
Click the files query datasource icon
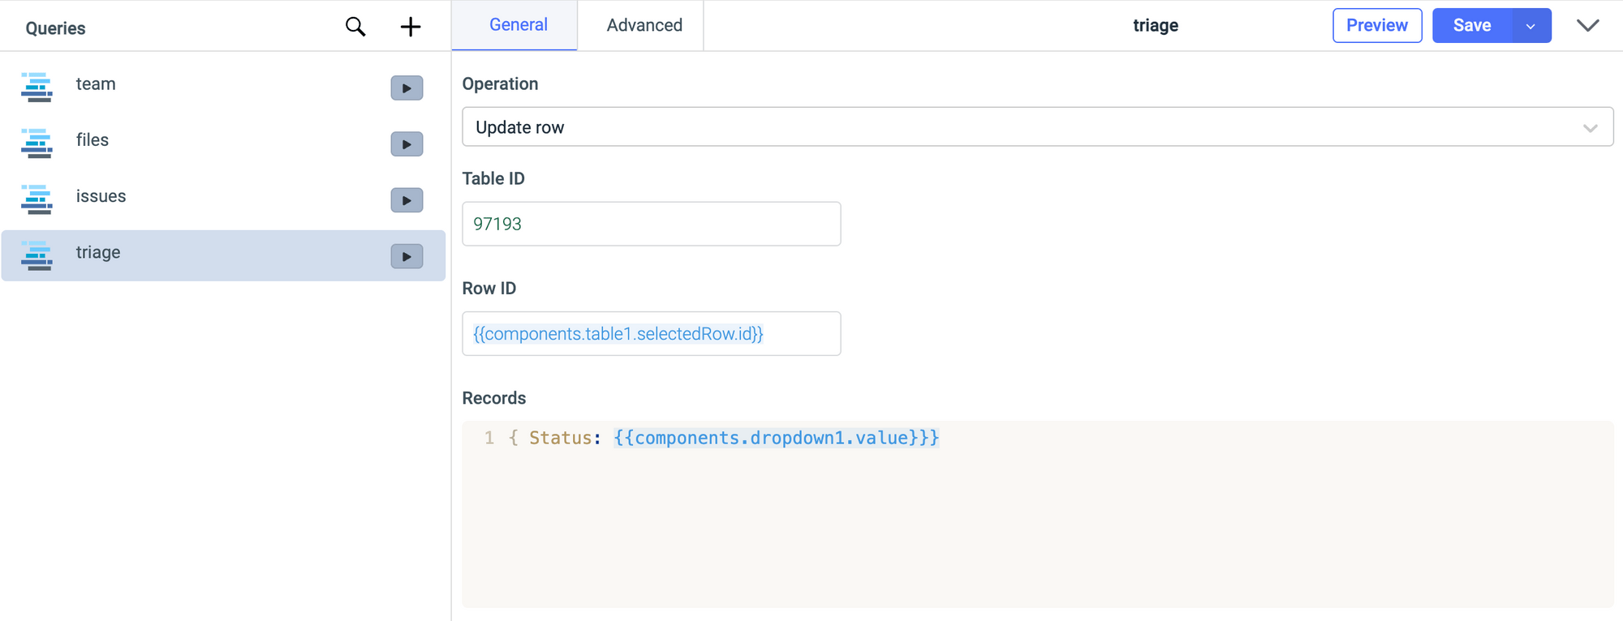click(x=37, y=143)
